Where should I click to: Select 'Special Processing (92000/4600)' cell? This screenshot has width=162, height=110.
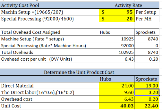click(49, 19)
